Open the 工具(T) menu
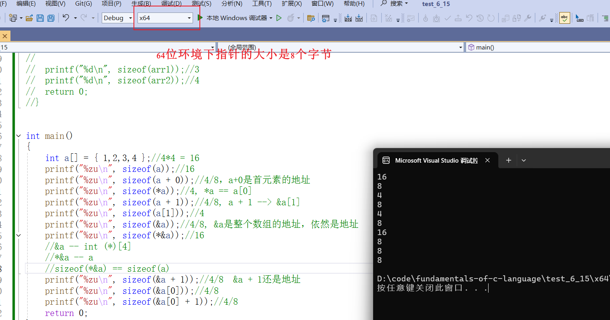This screenshot has height=320, width=610. [x=262, y=4]
